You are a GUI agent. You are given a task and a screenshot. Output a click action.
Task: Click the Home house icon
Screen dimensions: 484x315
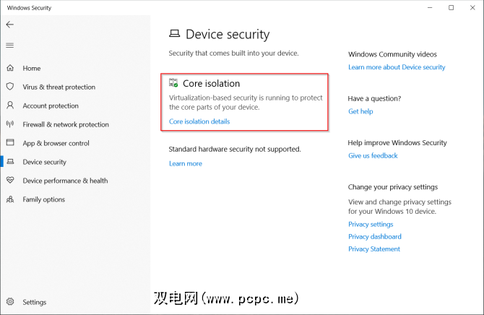click(x=10, y=68)
